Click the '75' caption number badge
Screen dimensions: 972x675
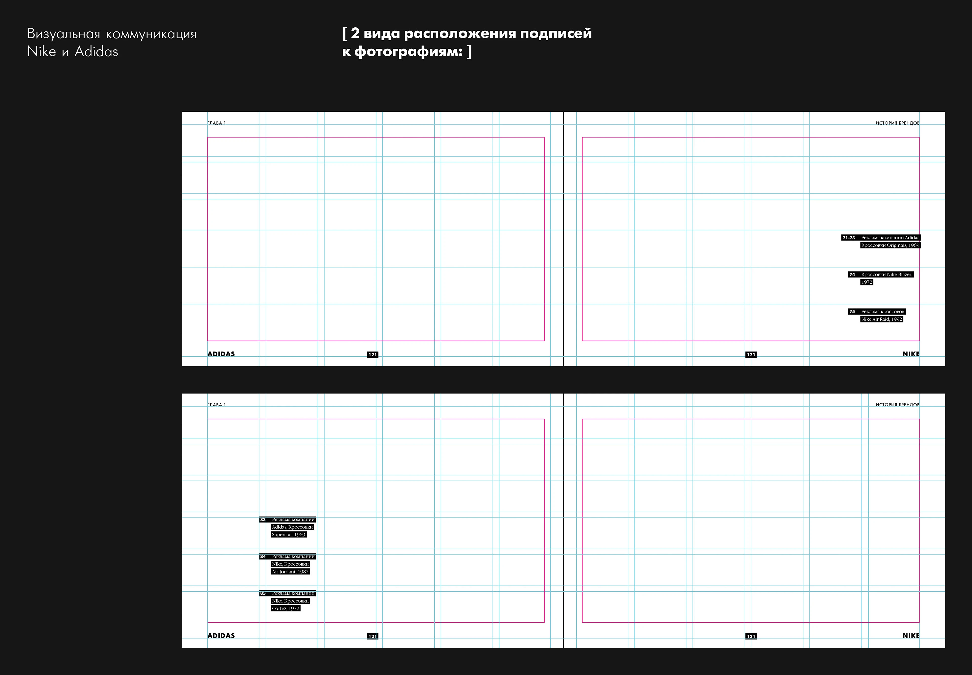coord(852,312)
